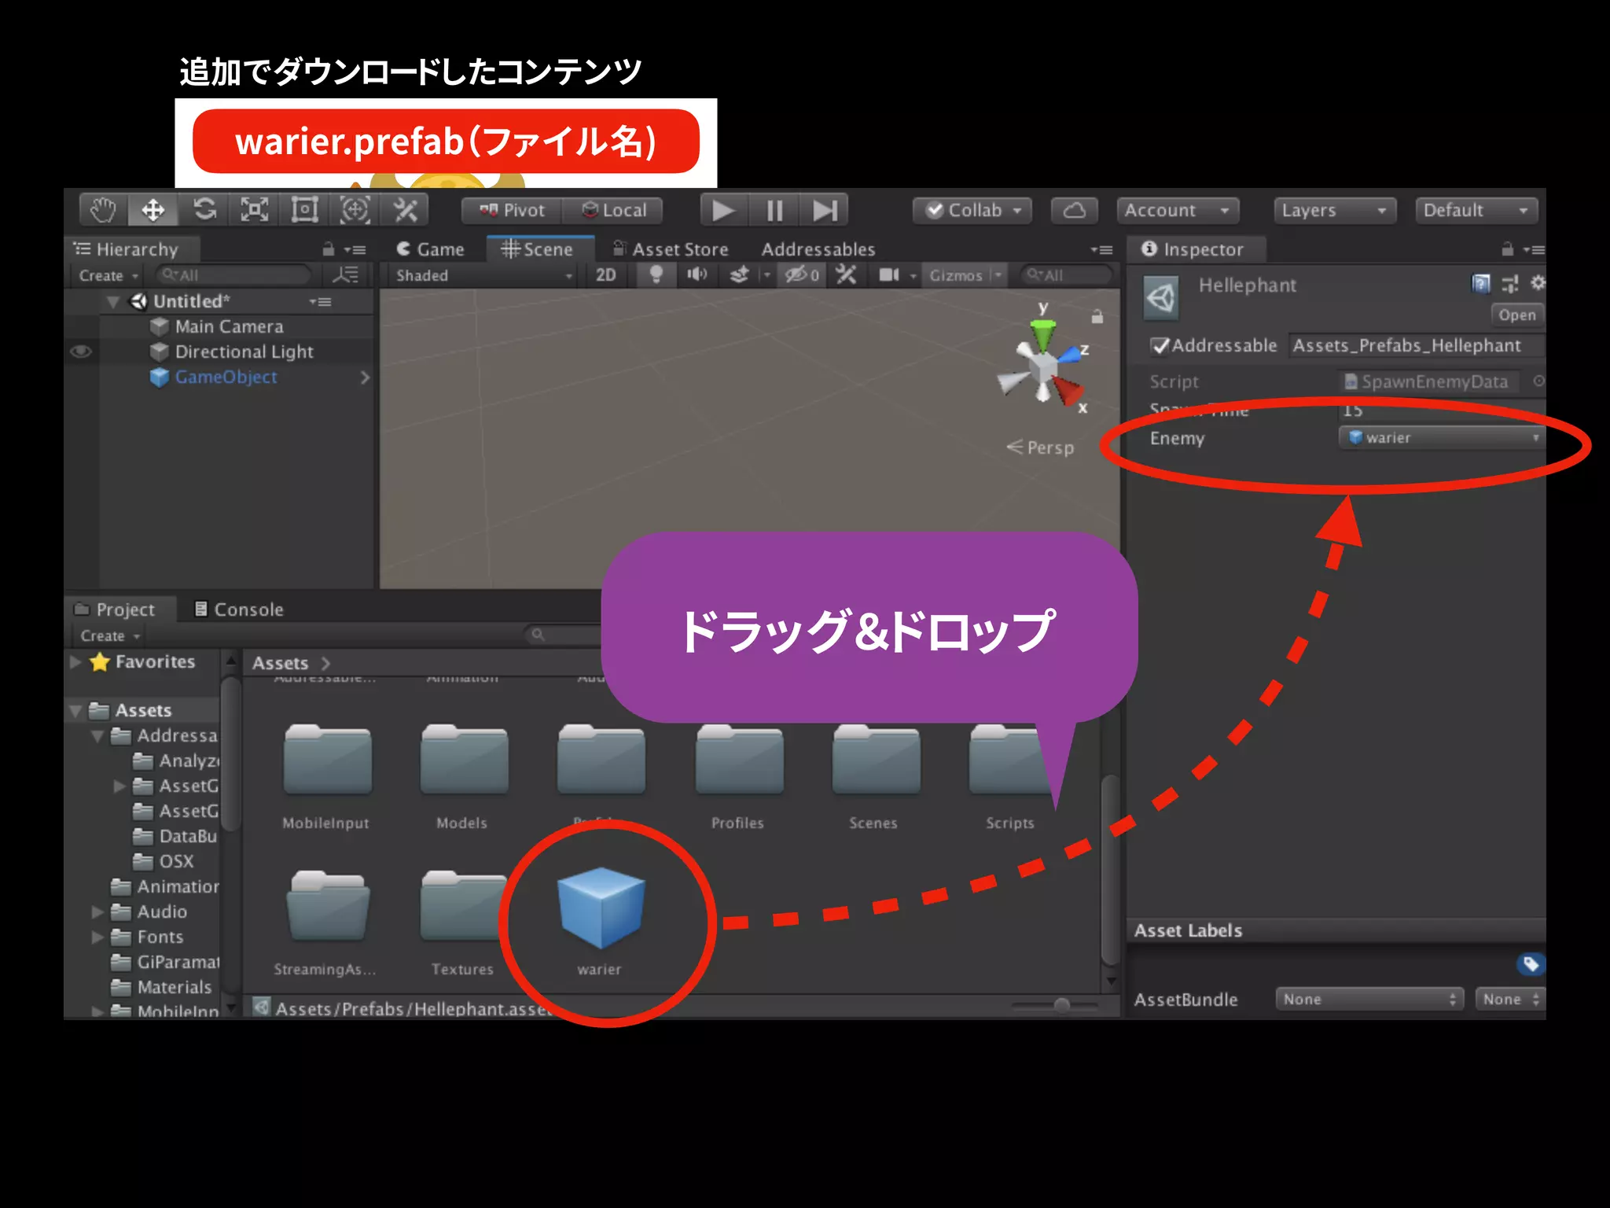Toggle Pivot handle position
Viewport: 1610px width, 1208px height.
[512, 210]
